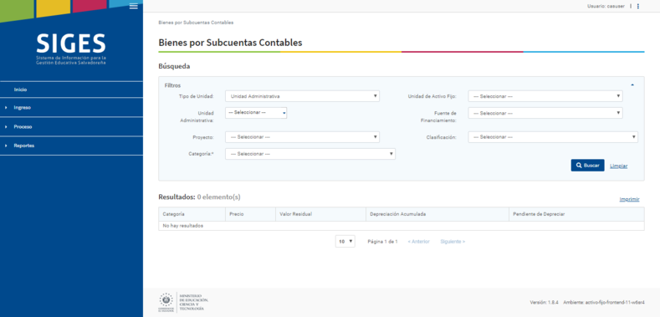Click the SIGES logo
Screen dimensions: 660x317
[x=71, y=49]
